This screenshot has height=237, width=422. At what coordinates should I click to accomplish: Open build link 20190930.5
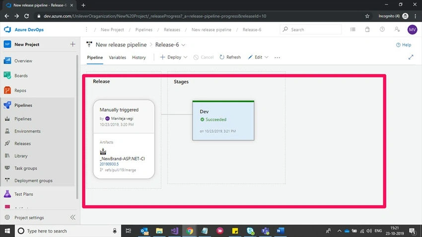point(109,164)
